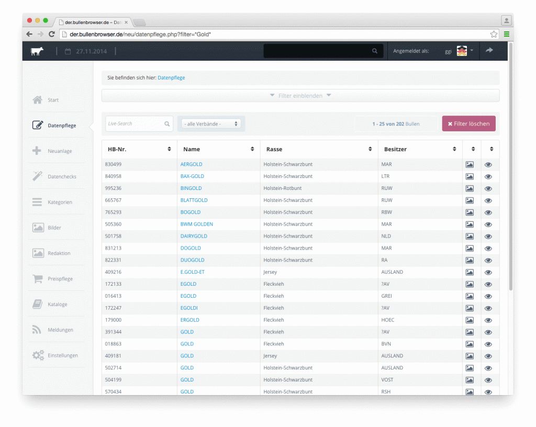This screenshot has width=536, height=427.
Task: Open Neuanlage in the sidebar
Action: pos(60,151)
